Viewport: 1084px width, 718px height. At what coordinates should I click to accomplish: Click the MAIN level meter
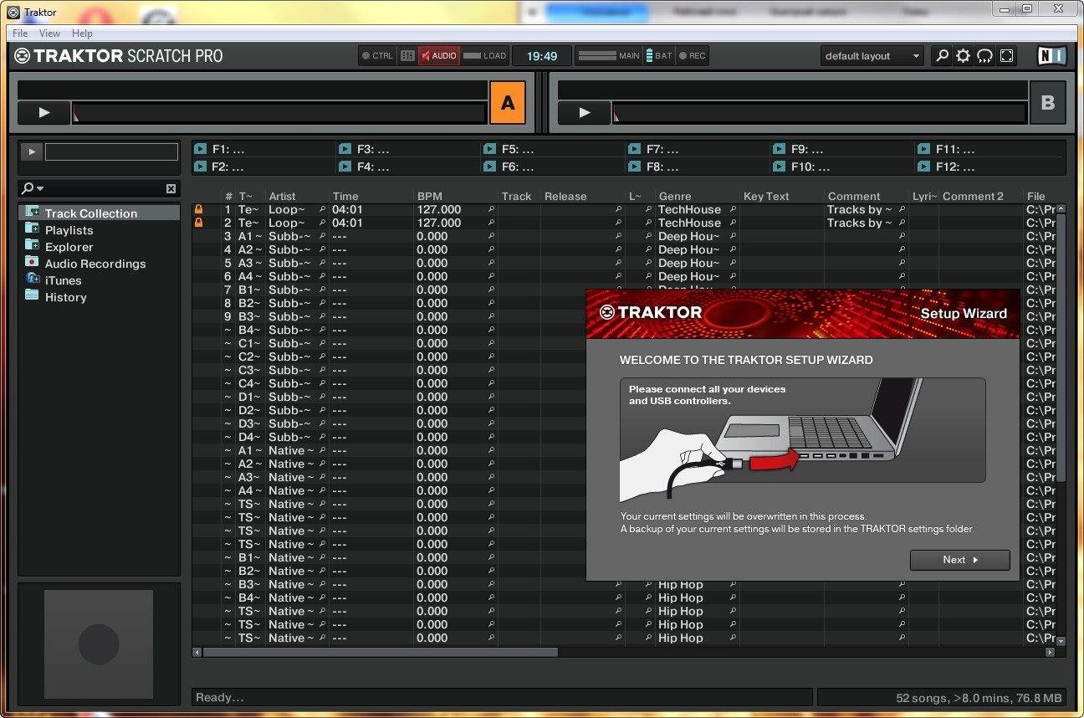609,56
